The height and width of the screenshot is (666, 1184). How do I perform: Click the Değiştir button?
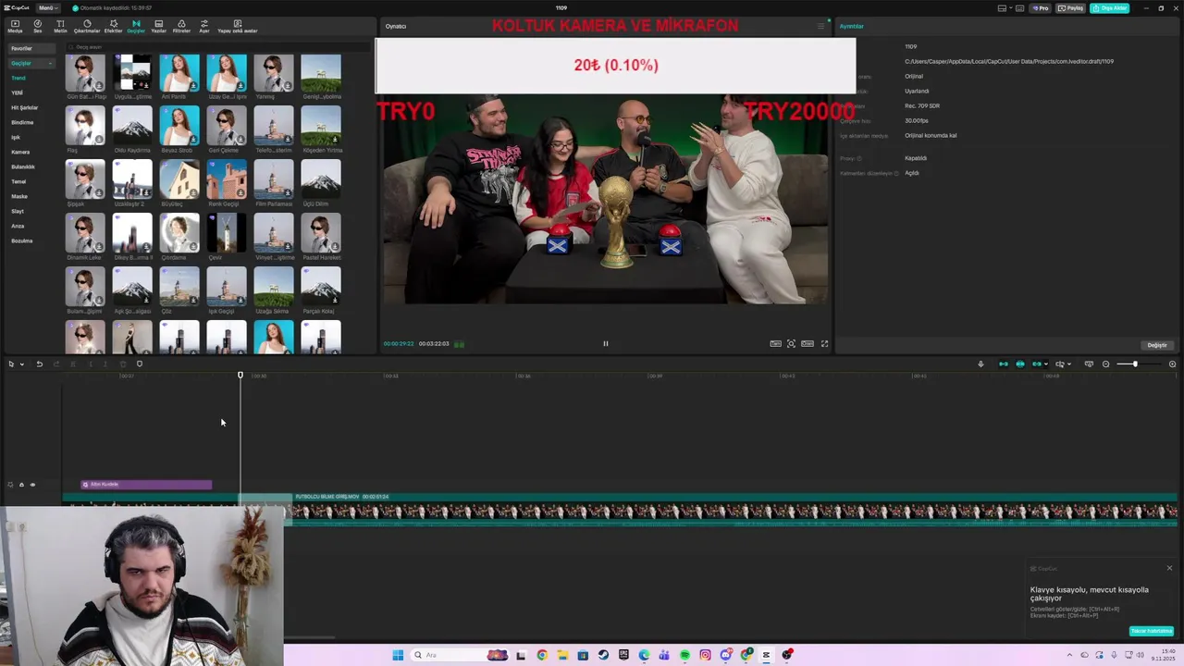click(1157, 345)
